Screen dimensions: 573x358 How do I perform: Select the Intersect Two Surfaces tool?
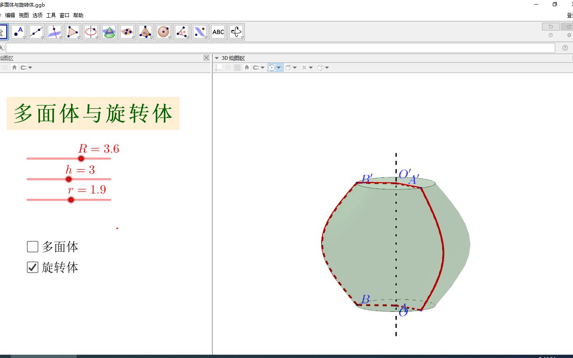109,32
